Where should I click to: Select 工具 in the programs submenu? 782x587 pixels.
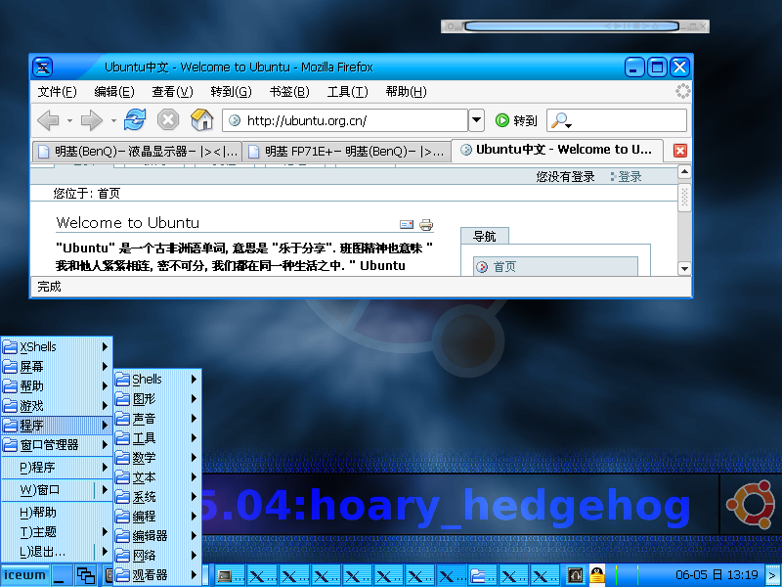tap(157, 437)
